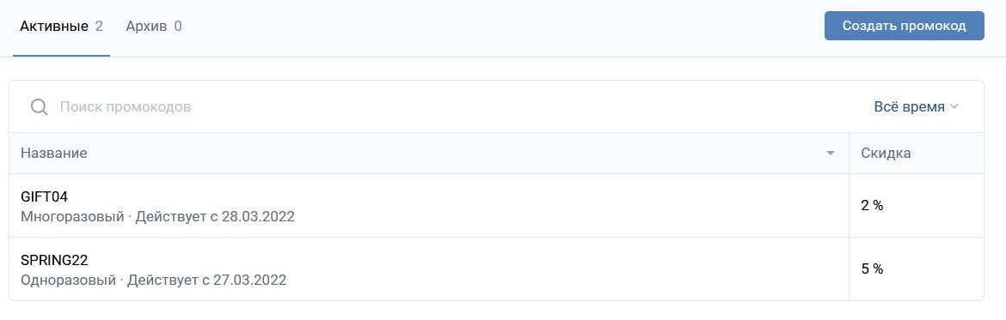
Task: Click the Скидка column header
Action: (886, 154)
